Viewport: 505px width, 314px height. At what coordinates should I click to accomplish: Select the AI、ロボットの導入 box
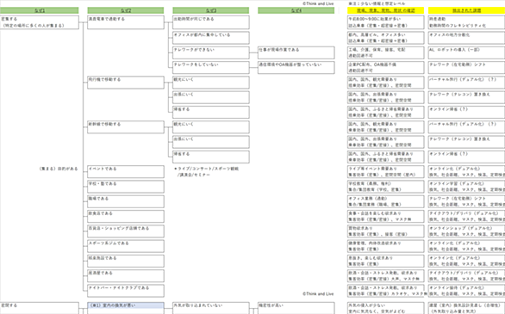[x=466, y=52]
